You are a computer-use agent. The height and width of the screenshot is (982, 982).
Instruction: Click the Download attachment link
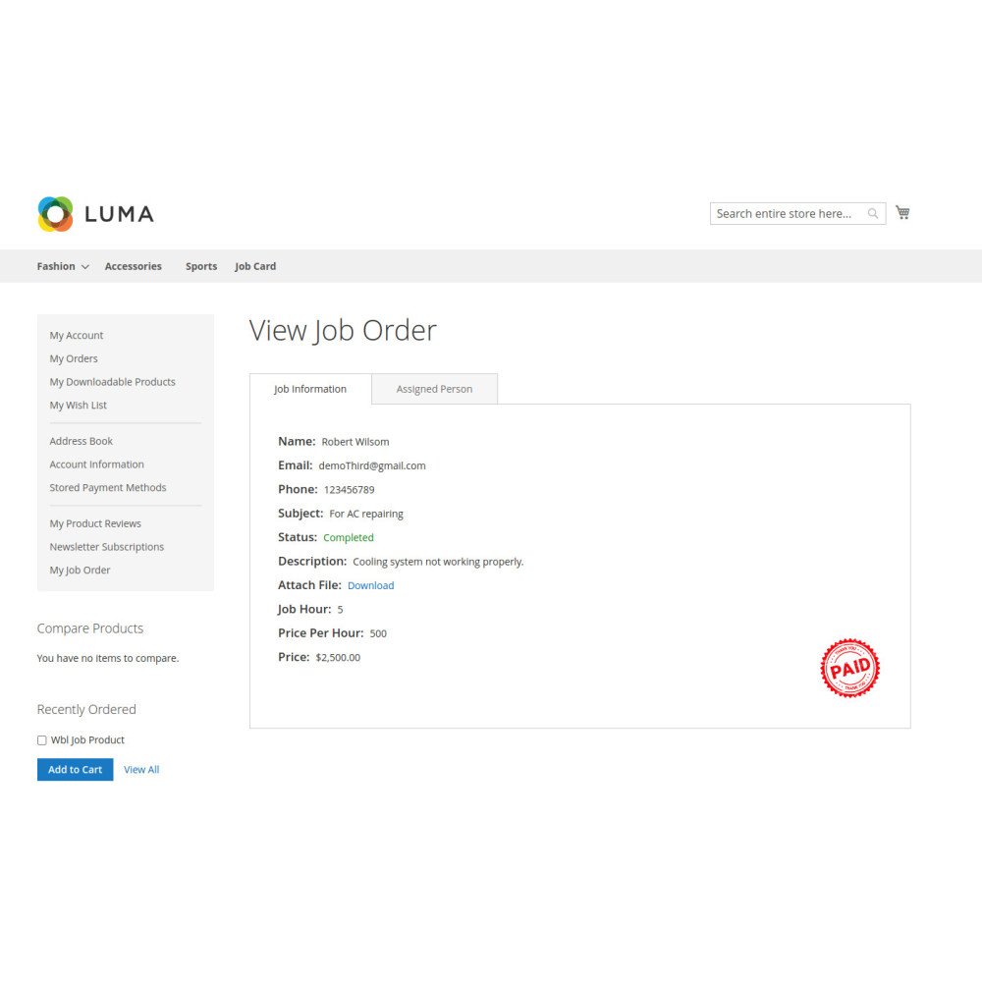click(371, 585)
